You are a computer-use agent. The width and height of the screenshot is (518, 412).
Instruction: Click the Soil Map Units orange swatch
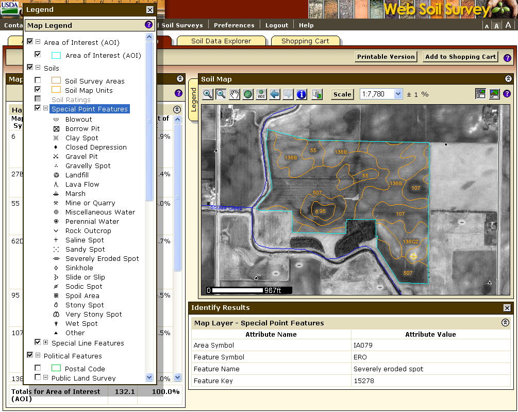[56, 90]
